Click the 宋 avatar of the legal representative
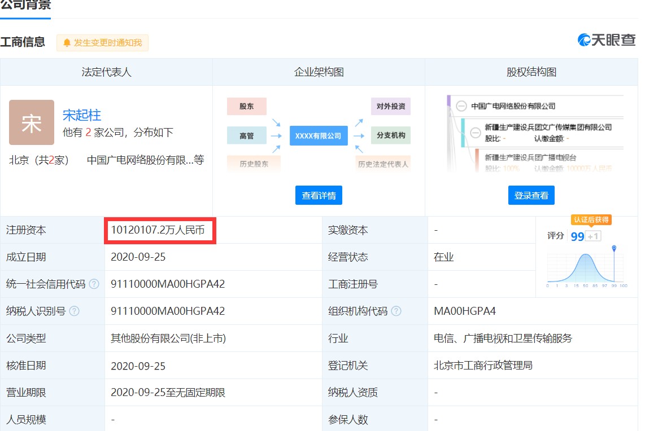 (x=31, y=122)
